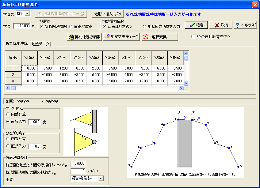
Task: Select αEoより求める radio option
Action: (104, 27)
